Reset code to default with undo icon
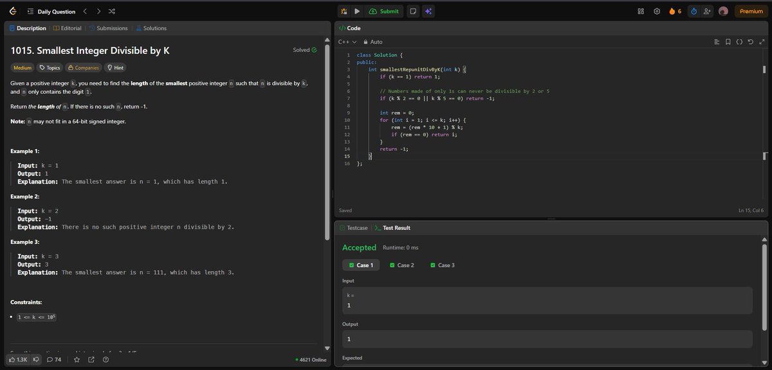 (750, 42)
